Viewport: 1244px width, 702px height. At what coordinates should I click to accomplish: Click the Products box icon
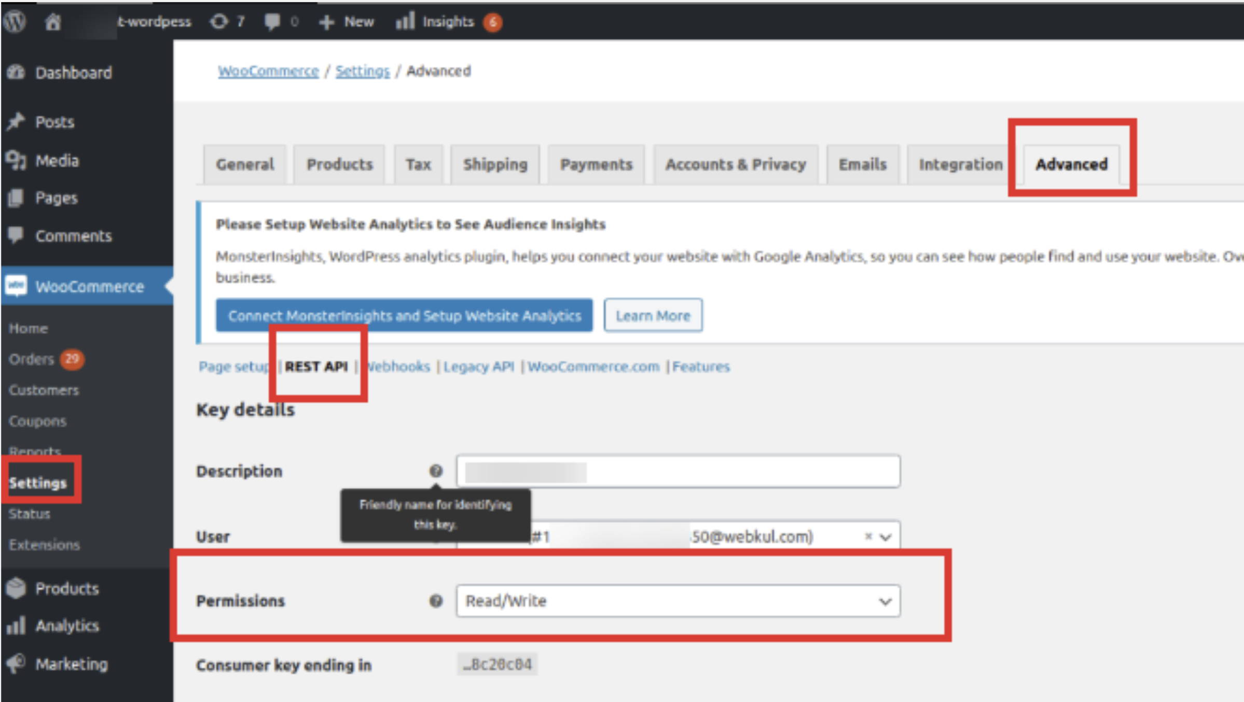click(x=16, y=588)
